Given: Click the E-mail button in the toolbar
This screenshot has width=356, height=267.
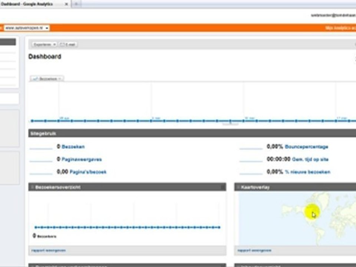Looking at the screenshot, I should click(68, 44).
